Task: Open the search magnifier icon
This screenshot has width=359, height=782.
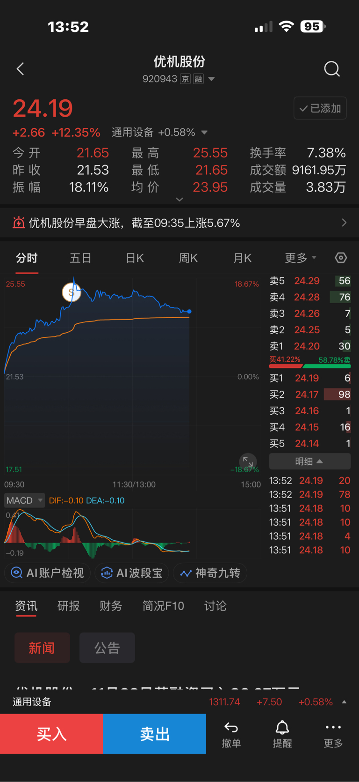Action: click(x=332, y=69)
